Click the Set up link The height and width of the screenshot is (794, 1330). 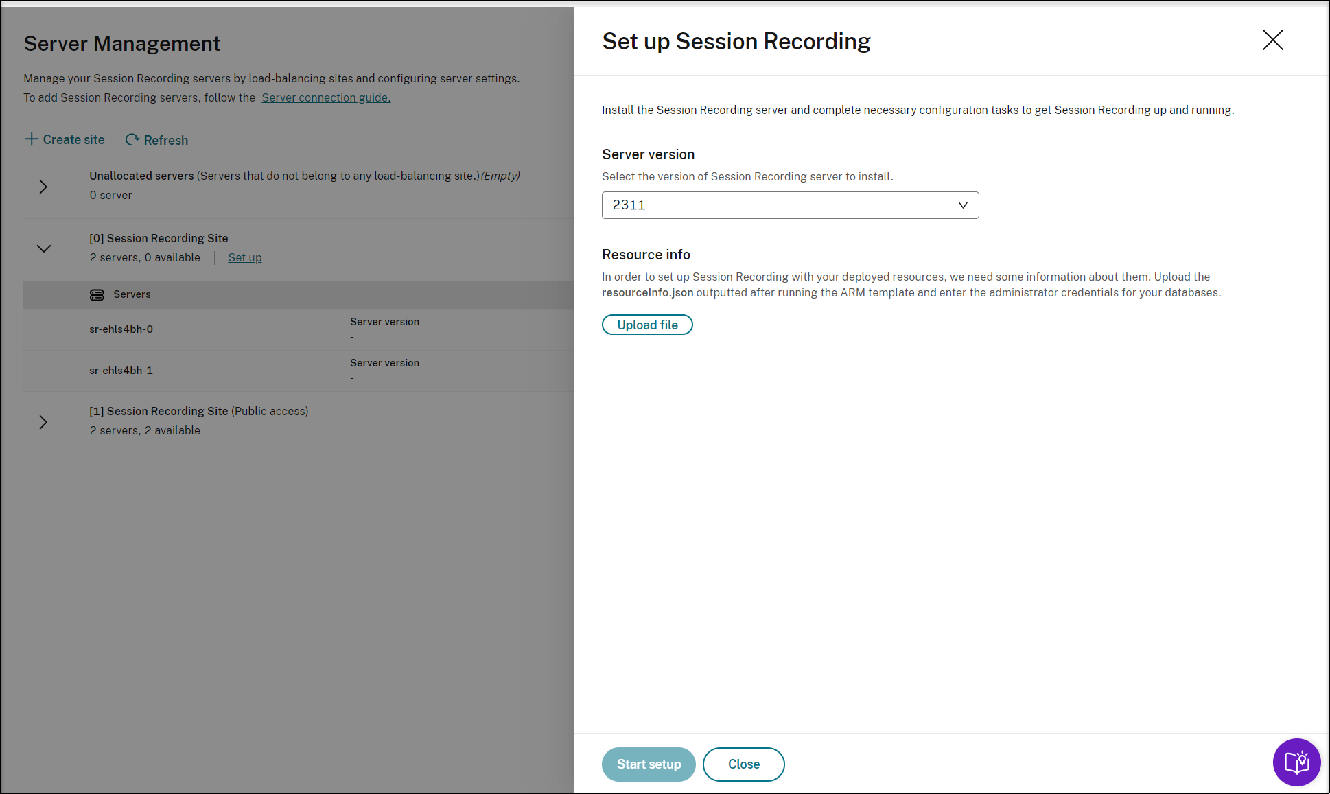click(245, 257)
